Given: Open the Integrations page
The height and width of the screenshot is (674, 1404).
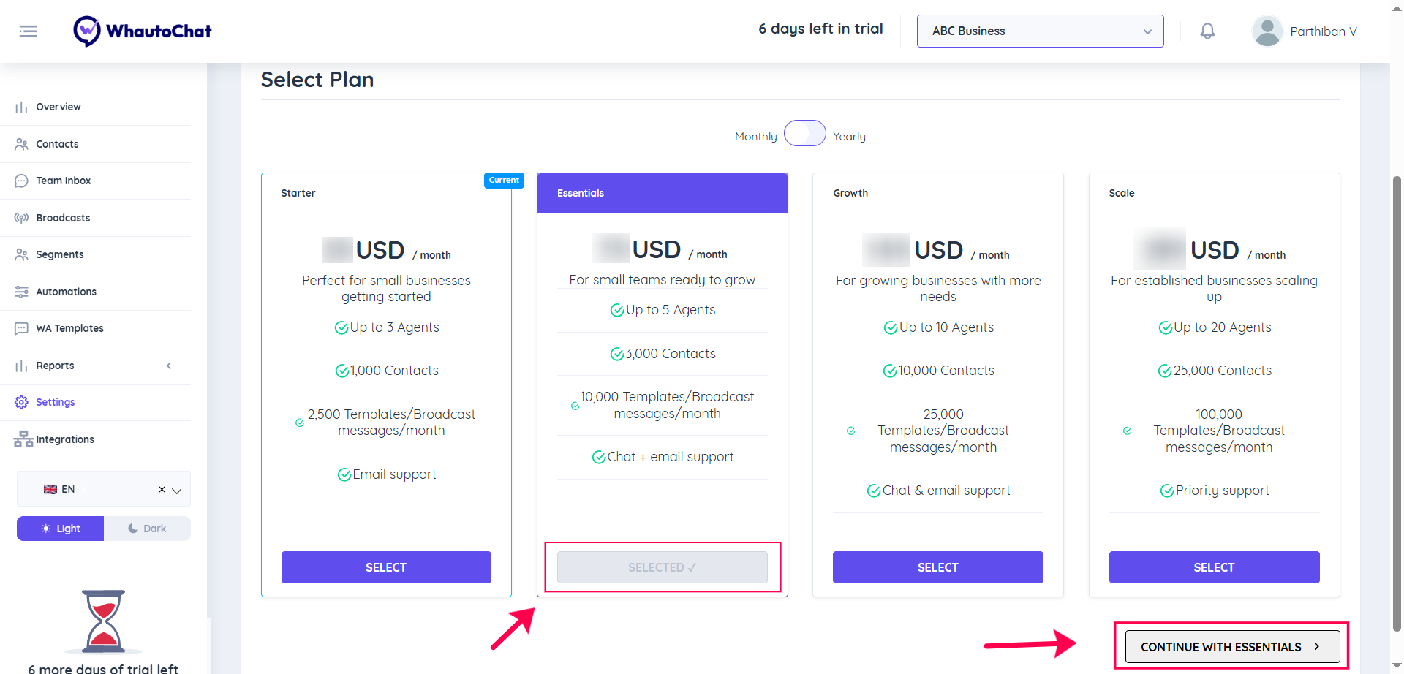Looking at the screenshot, I should click(x=65, y=439).
